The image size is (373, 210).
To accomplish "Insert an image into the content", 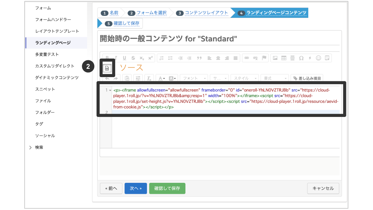I will [x=275, y=58].
